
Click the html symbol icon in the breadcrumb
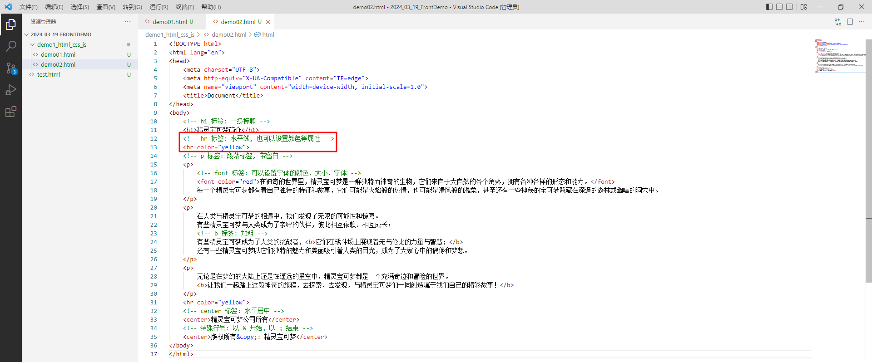point(257,34)
